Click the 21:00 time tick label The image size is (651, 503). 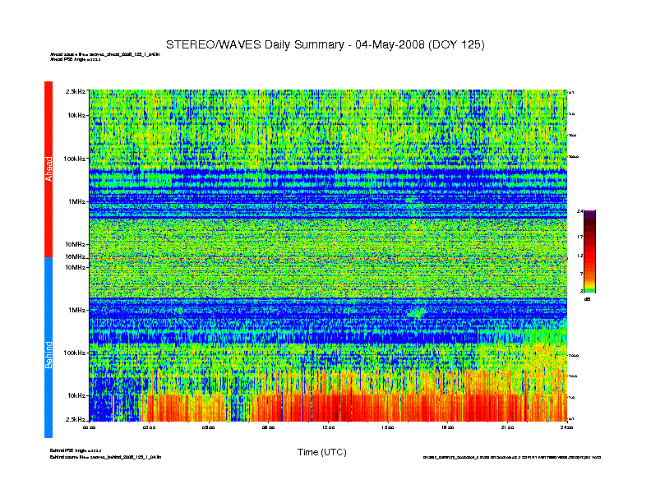pyautogui.click(x=507, y=427)
